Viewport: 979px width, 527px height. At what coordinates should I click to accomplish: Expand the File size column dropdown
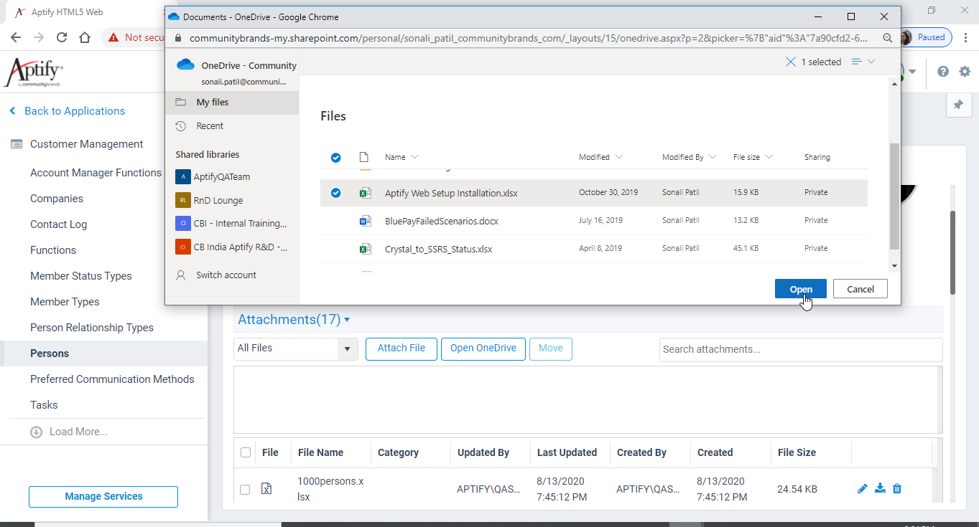coord(769,157)
